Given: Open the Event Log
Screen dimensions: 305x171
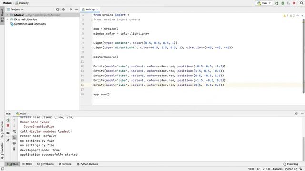Looking at the screenshot, I should (x=291, y=164).
